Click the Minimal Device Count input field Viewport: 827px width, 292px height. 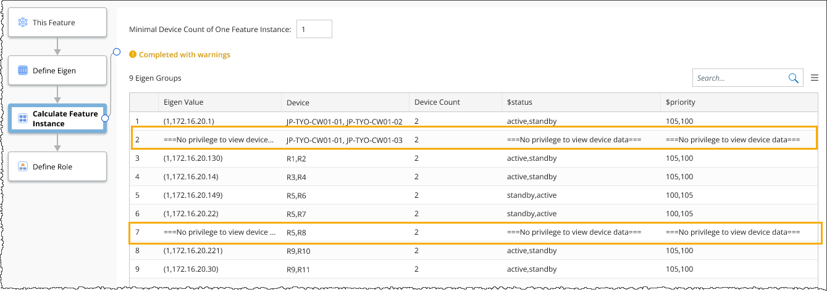coord(314,29)
